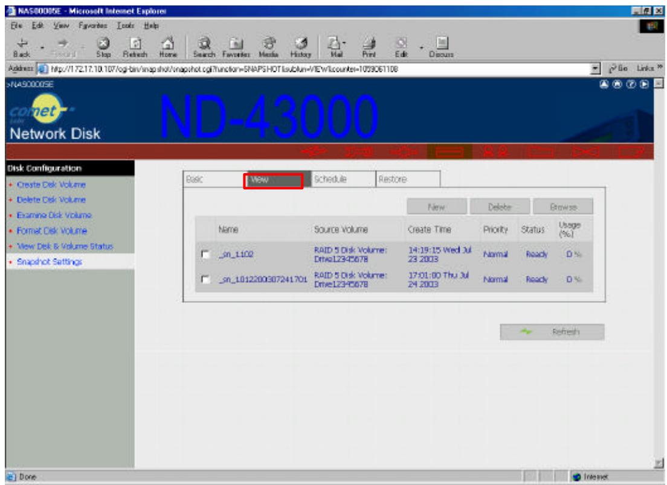Open the Edit menu

click(37, 25)
